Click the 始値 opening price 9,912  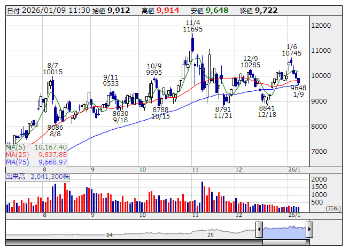click(118, 10)
